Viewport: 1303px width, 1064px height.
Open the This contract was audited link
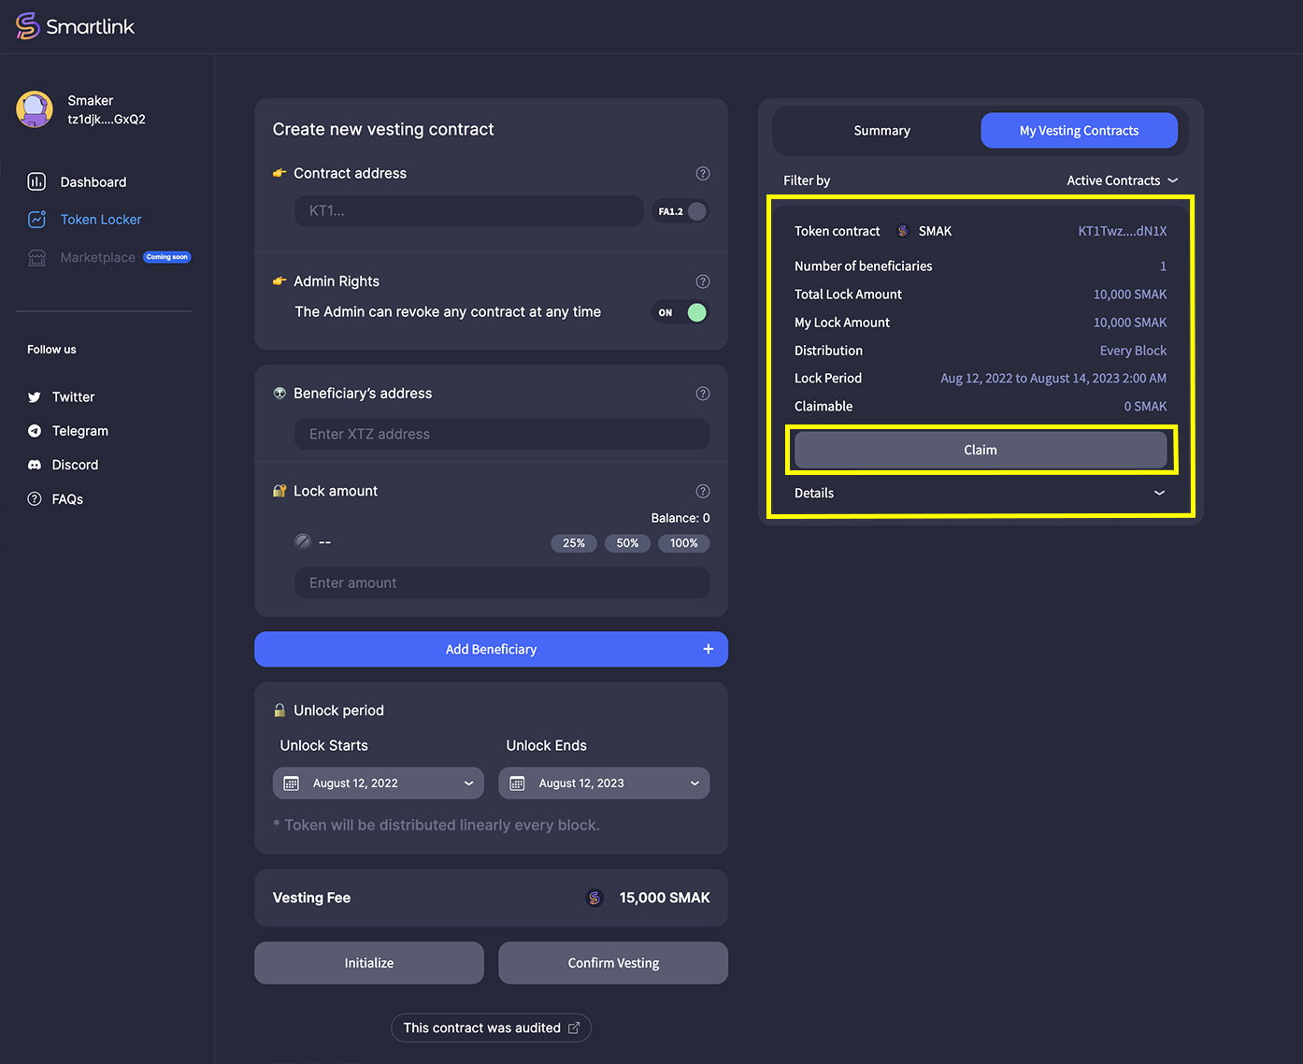pos(491,1028)
